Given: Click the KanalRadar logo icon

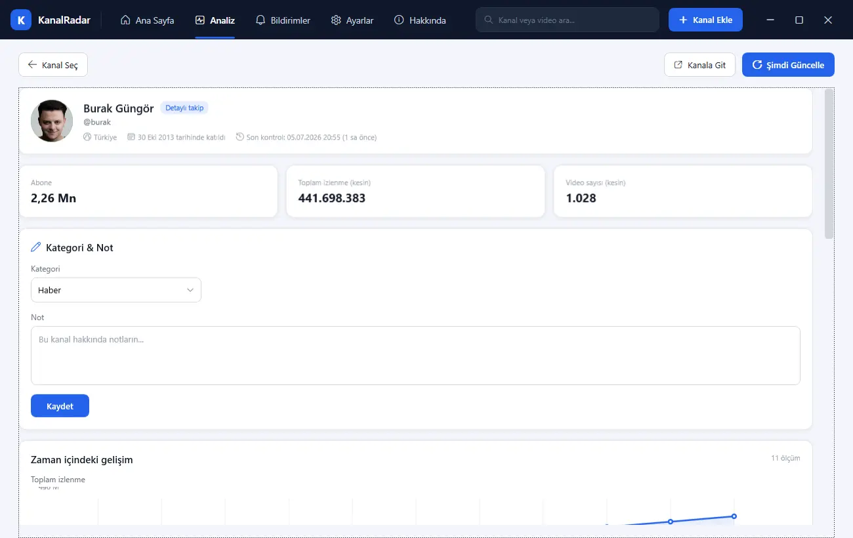Looking at the screenshot, I should (x=21, y=20).
